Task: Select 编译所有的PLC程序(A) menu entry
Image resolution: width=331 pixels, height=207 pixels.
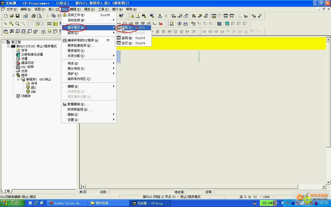Action: coord(89,40)
